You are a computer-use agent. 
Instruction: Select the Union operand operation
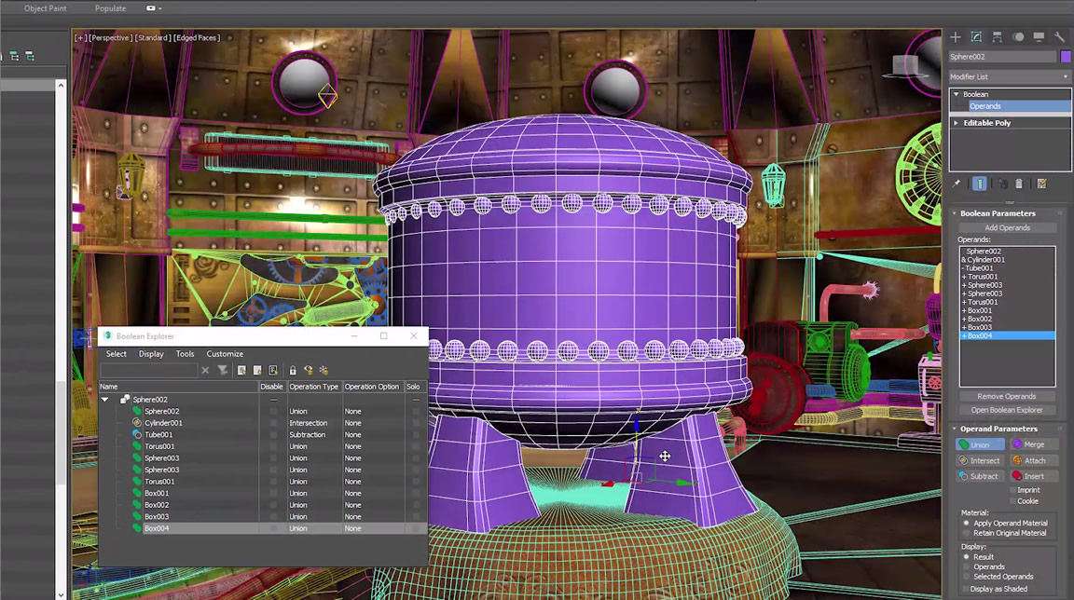[x=980, y=444]
